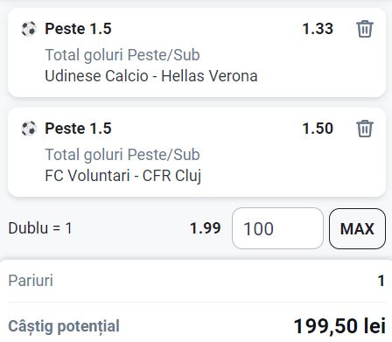Image resolution: width=392 pixels, height=342 pixels.
Task: Delete the Udinese Calcio - Hellas Verona bet
Action: click(365, 29)
